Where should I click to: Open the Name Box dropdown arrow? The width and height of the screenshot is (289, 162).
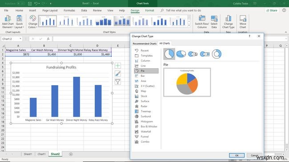pos(20,39)
